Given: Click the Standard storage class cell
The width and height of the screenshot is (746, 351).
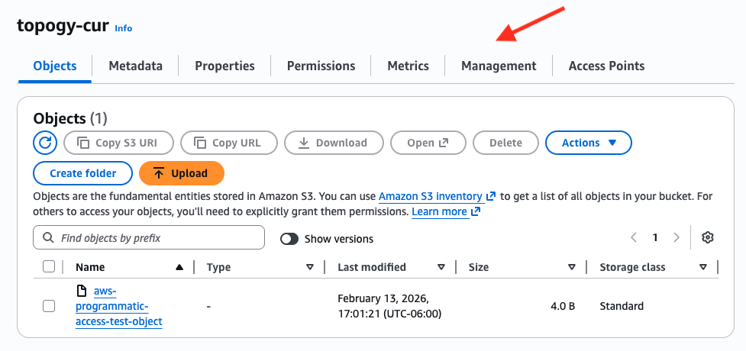Looking at the screenshot, I should pos(622,306).
